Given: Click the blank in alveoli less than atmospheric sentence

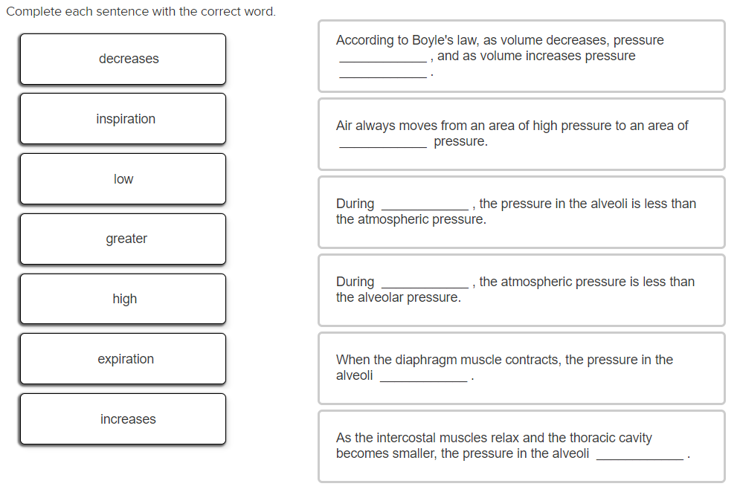Looking at the screenshot, I should (x=425, y=206).
